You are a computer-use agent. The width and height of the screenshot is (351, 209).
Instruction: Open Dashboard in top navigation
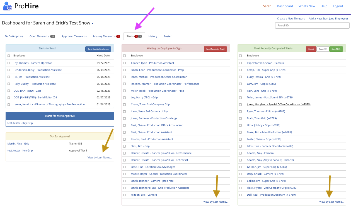coord(285,6)
